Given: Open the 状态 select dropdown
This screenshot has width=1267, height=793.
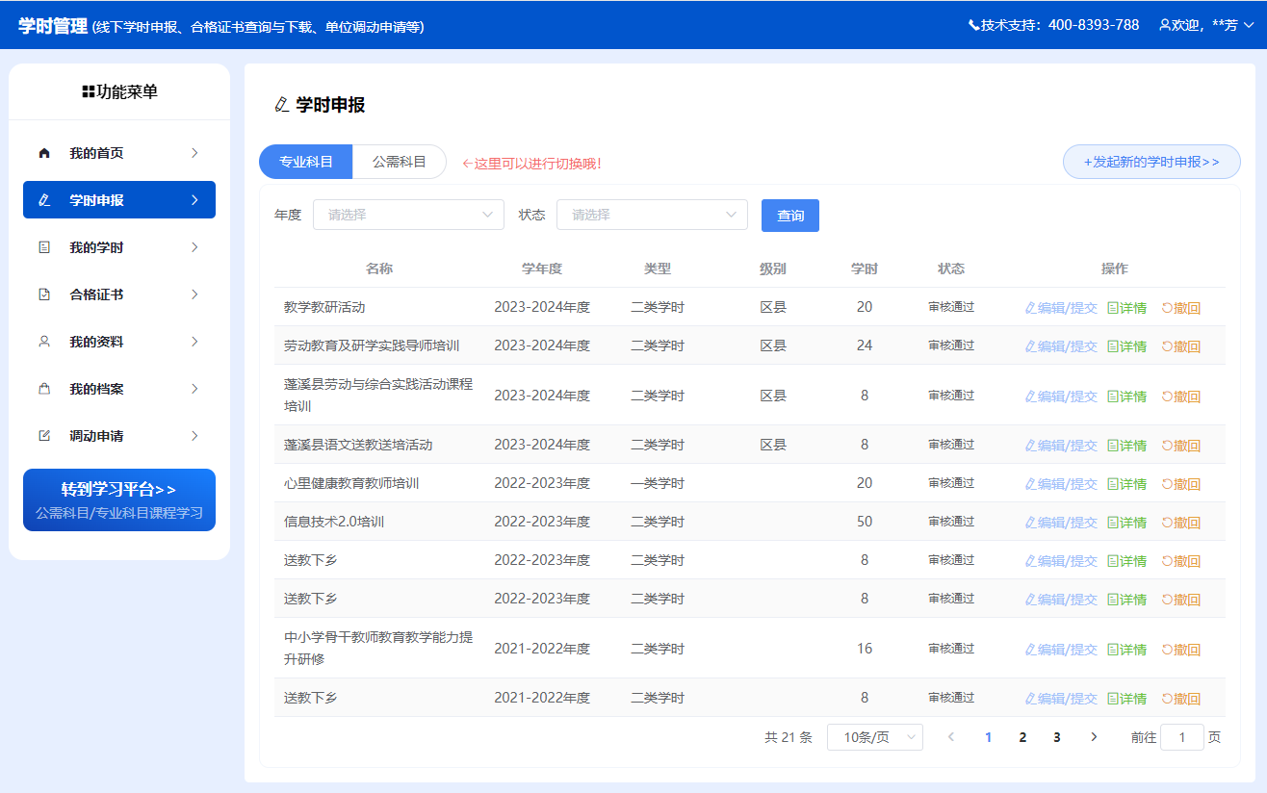Looking at the screenshot, I should [x=652, y=215].
